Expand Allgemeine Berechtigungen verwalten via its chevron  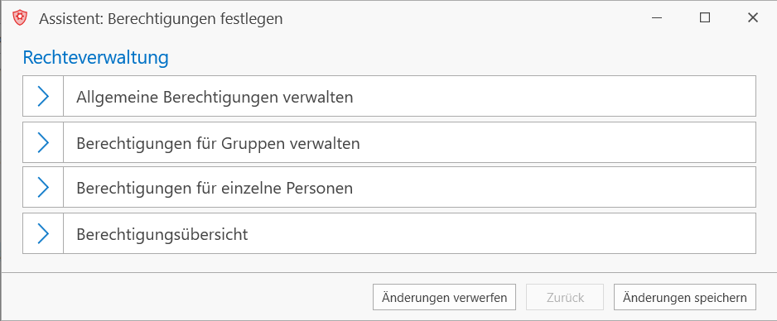coord(43,96)
